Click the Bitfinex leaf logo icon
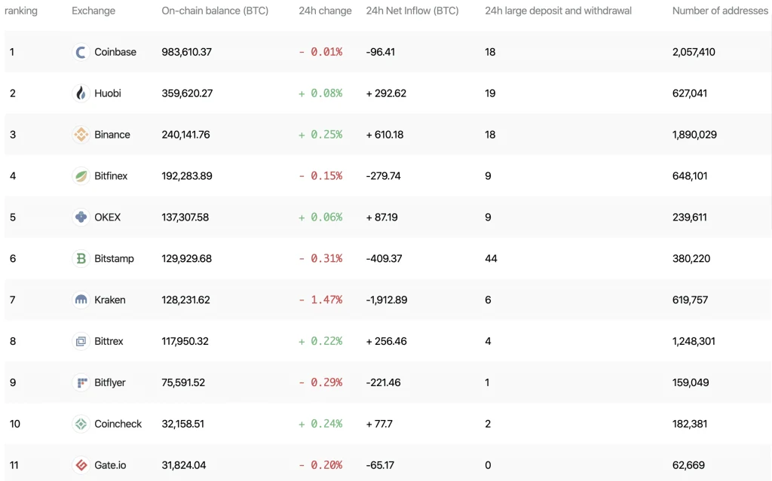This screenshot has height=481, width=772. (x=81, y=176)
